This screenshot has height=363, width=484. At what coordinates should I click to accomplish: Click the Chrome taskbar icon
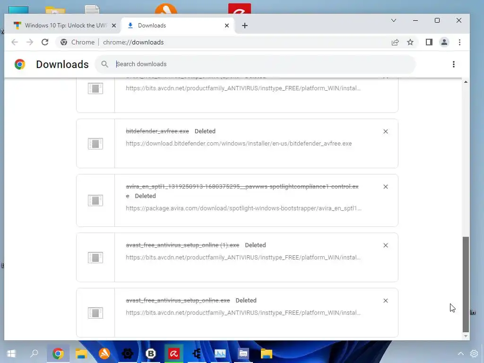coord(58,354)
